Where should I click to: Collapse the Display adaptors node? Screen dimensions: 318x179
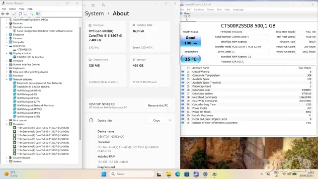click(x=6, y=53)
